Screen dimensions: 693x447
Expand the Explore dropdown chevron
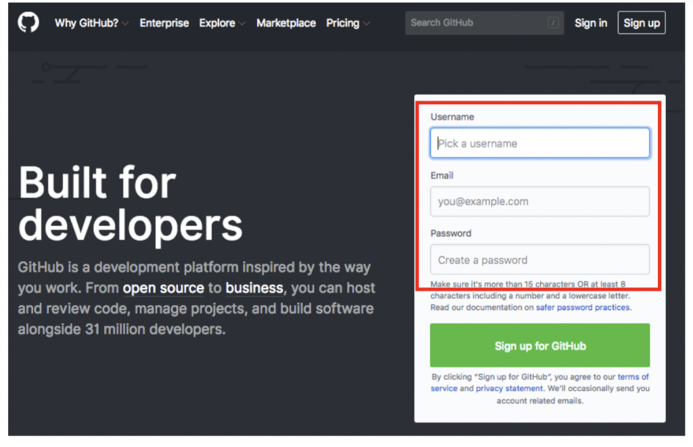(242, 24)
